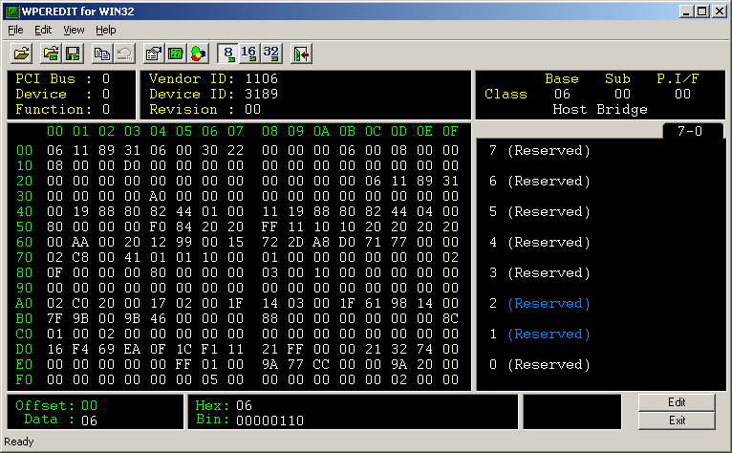The image size is (732, 453).
Task: Select value EA in row D0 column 03
Action: (x=132, y=349)
